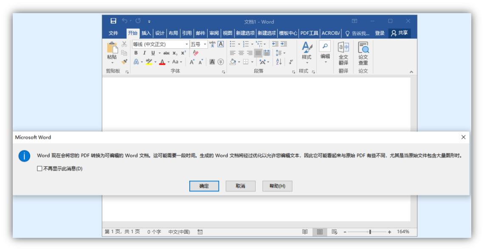Screen dimensions: 484x251
Task: Click the distributed alignment icon
Action: [267, 53]
